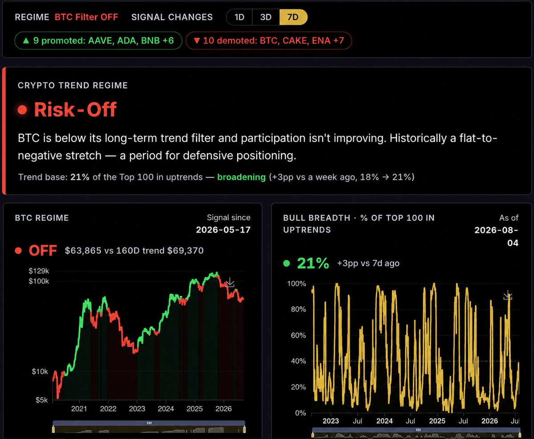
Task: Click the $10k axis label on BTC chart
Action: tap(39, 371)
